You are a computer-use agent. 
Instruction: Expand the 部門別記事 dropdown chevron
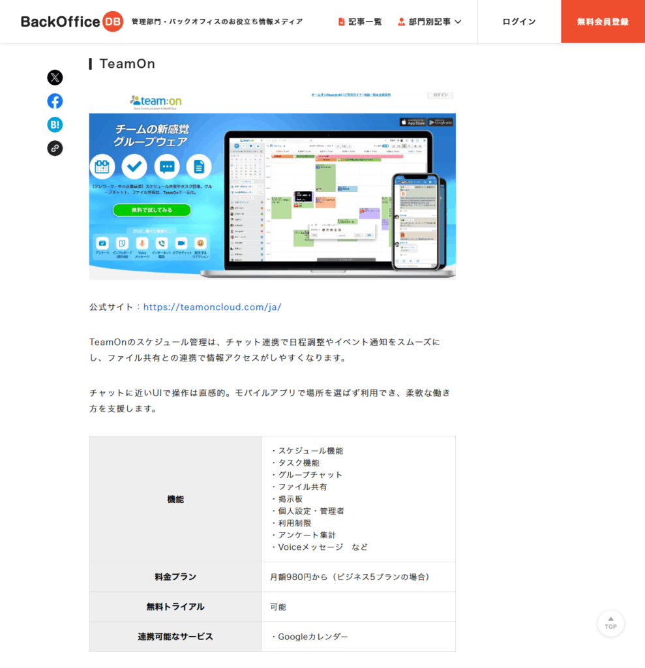tap(458, 22)
